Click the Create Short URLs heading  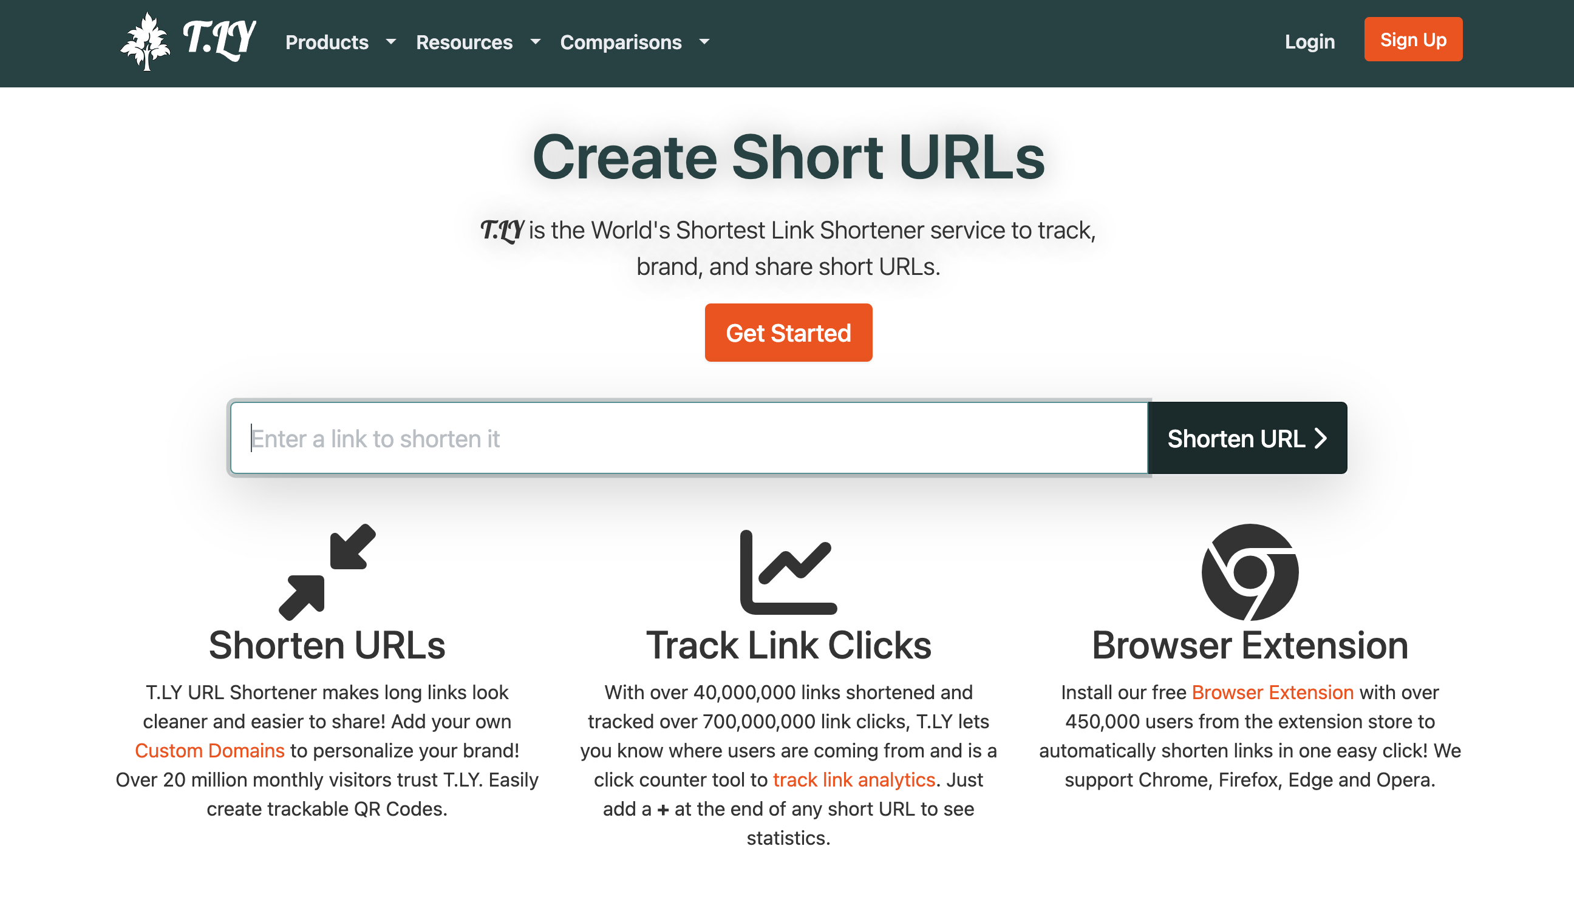point(788,158)
